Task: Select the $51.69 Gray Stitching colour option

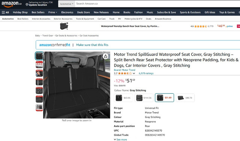Action: [x=164, y=97]
